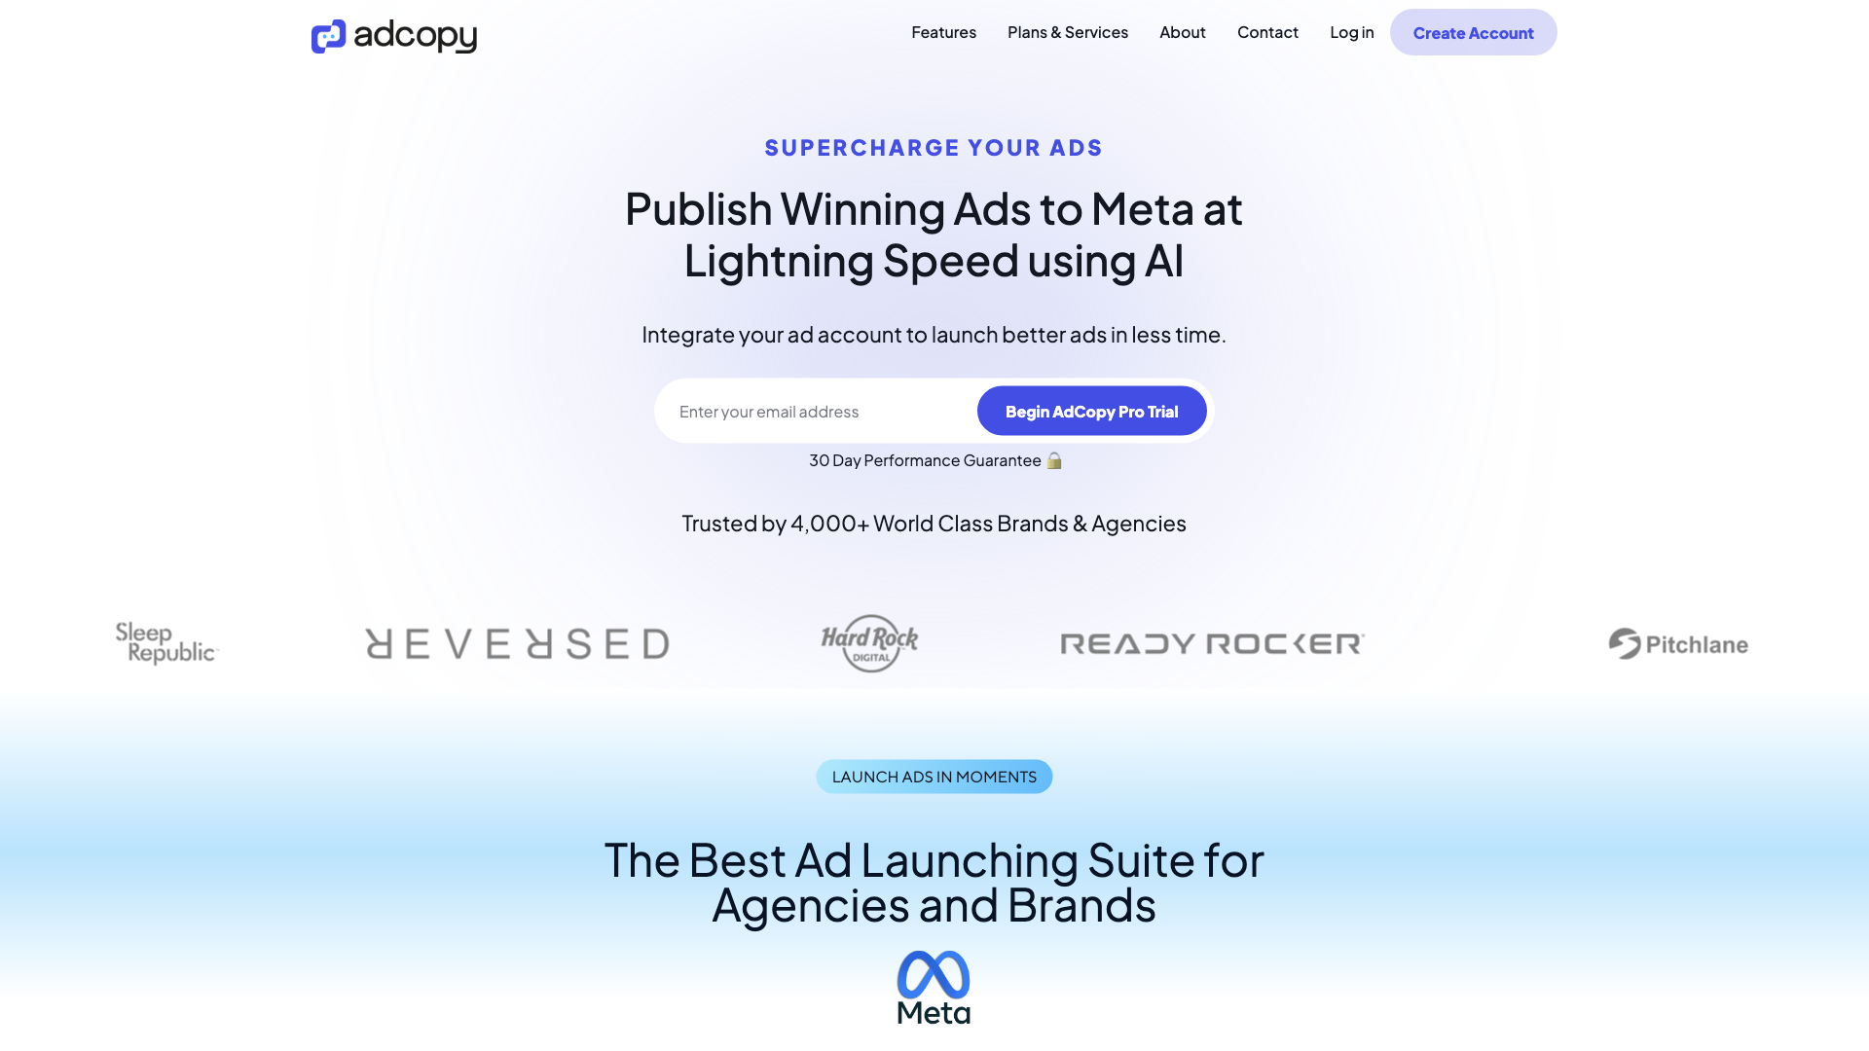Click the 'Begin AdCopy Pro Trial' button
The width and height of the screenshot is (1869, 1051).
pos(1091,411)
